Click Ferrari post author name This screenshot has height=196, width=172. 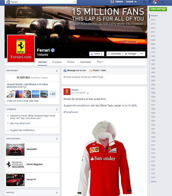point(75,90)
